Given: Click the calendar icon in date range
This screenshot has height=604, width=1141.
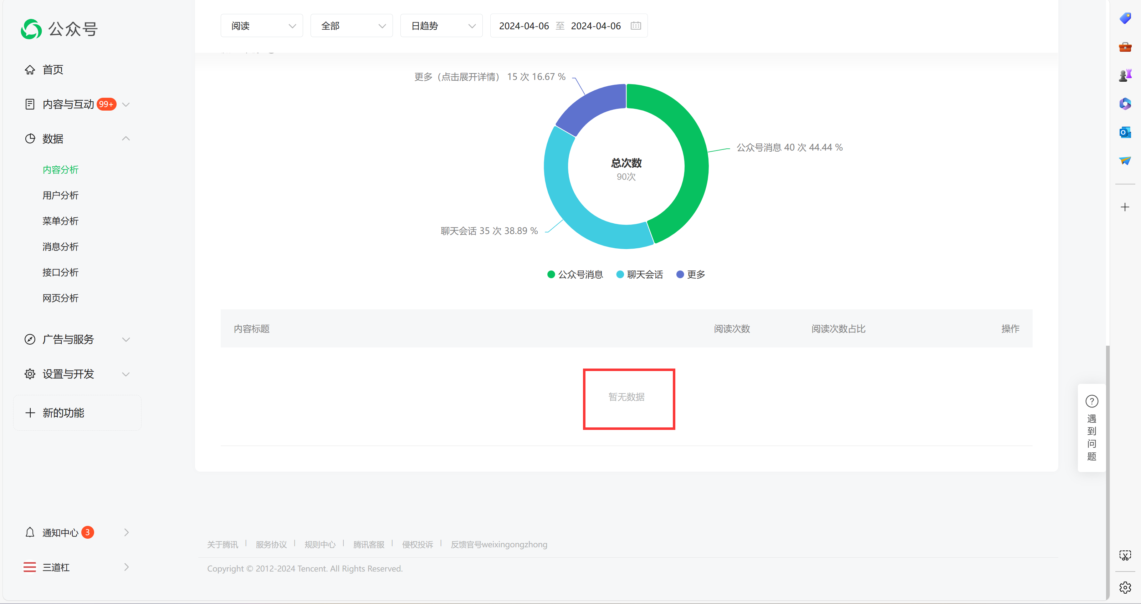Looking at the screenshot, I should click(x=636, y=26).
